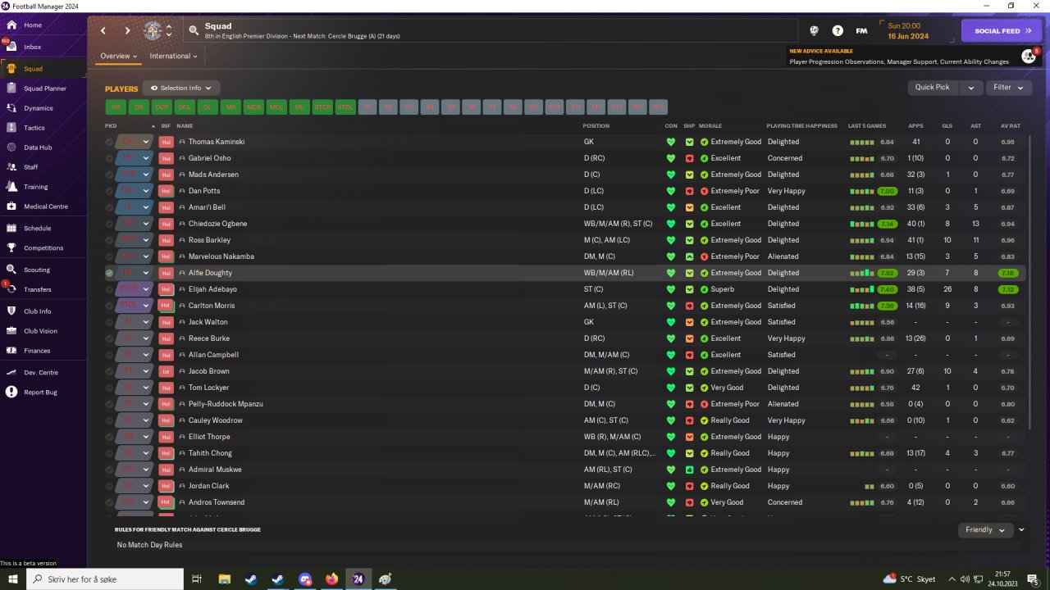
Task: Open position dropdown for Thomas Kaminski
Action: (x=146, y=142)
